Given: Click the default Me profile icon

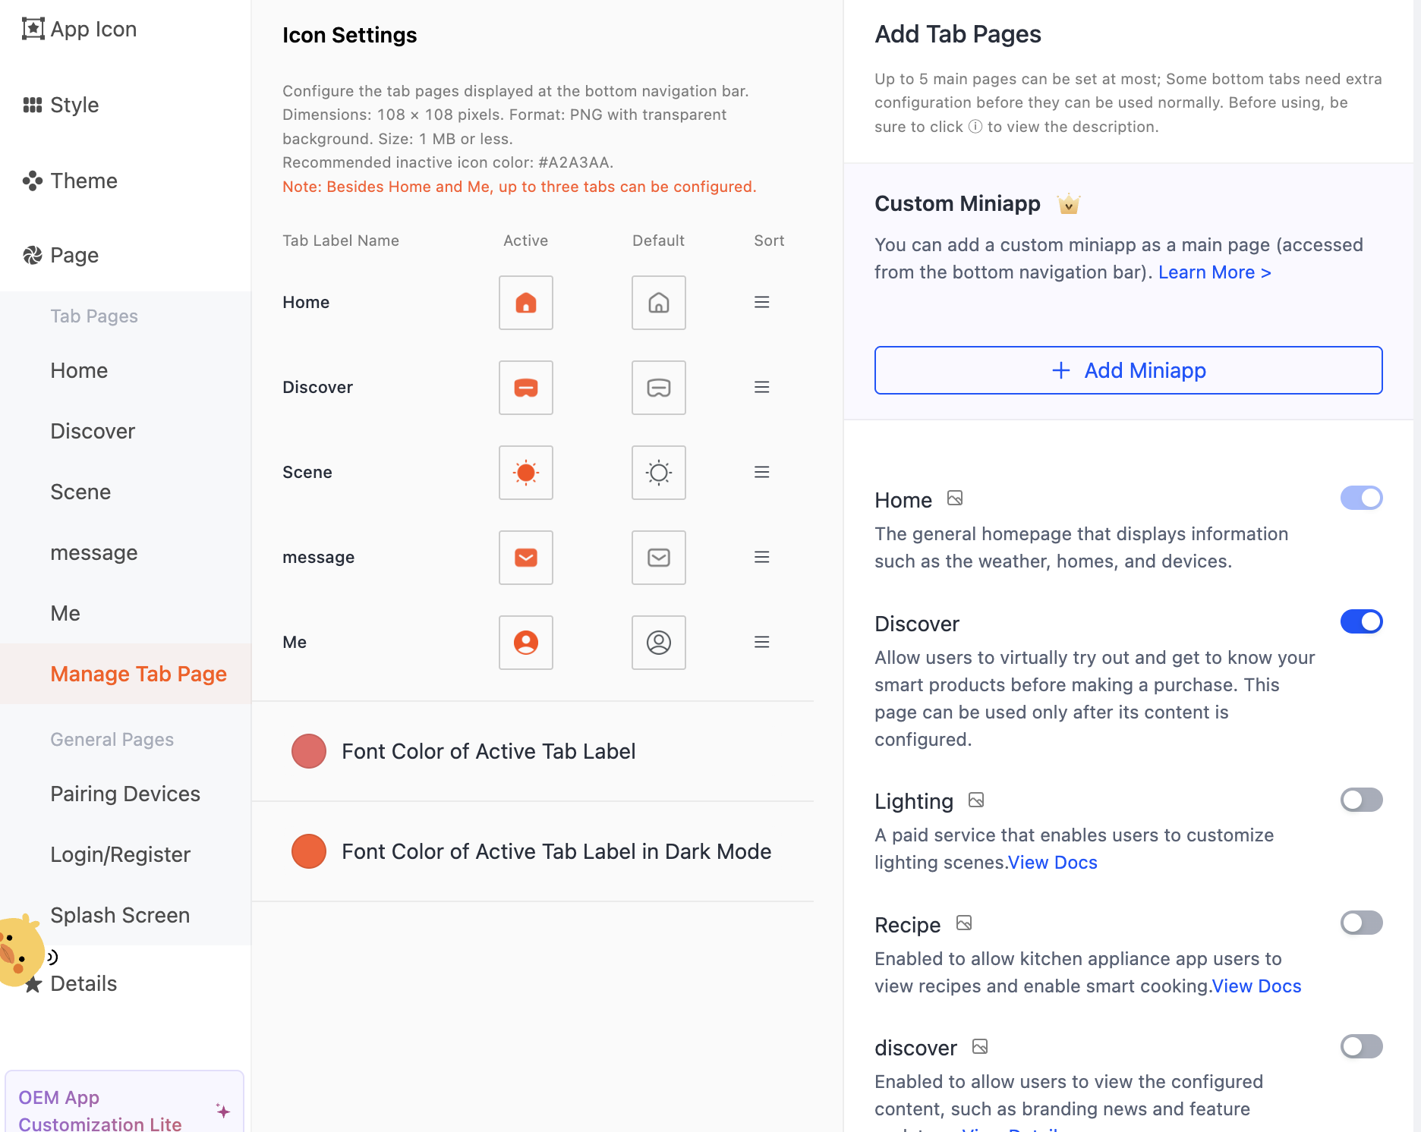Looking at the screenshot, I should [658, 643].
